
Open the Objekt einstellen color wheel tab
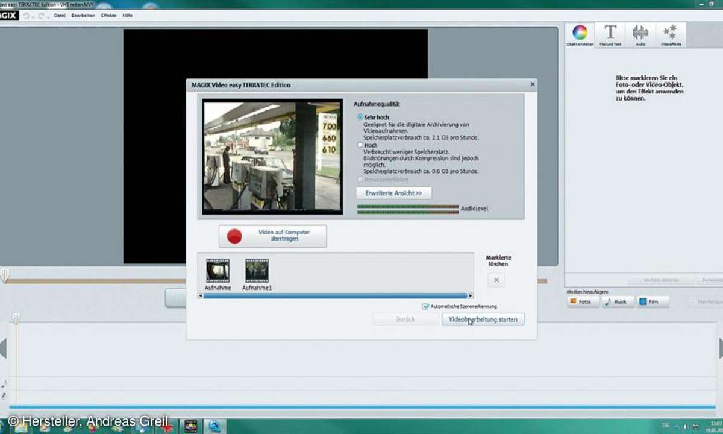tap(580, 35)
